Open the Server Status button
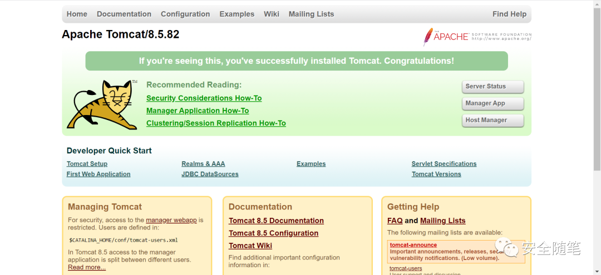 492,87
